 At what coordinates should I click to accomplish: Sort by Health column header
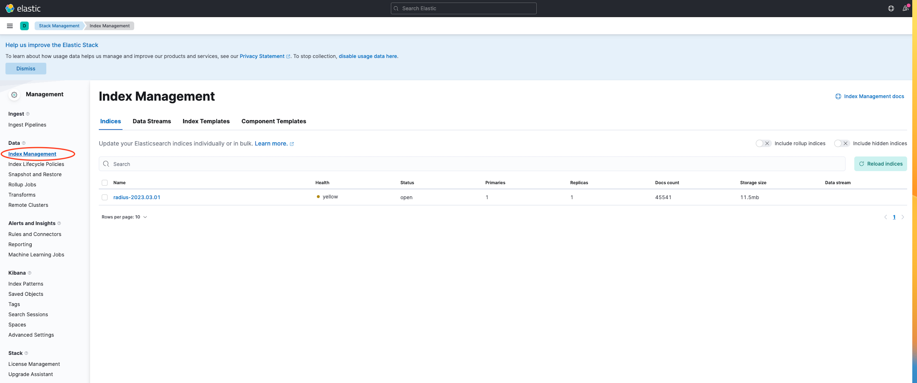pyautogui.click(x=322, y=183)
